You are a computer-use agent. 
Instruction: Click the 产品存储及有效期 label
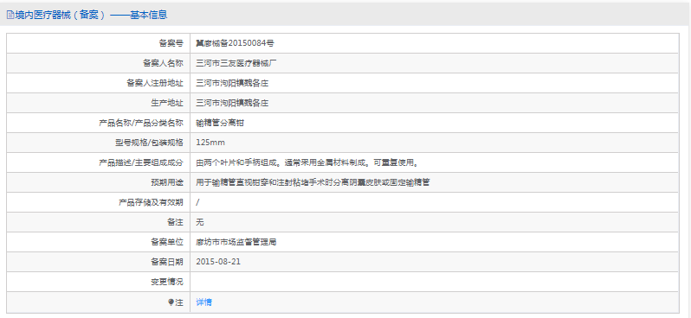point(151,202)
